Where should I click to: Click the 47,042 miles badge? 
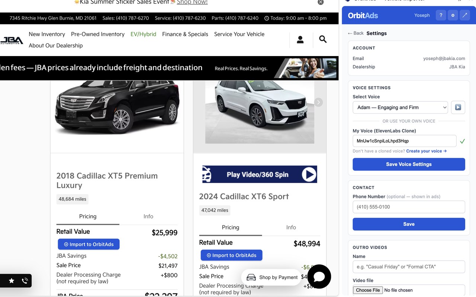[215, 210]
